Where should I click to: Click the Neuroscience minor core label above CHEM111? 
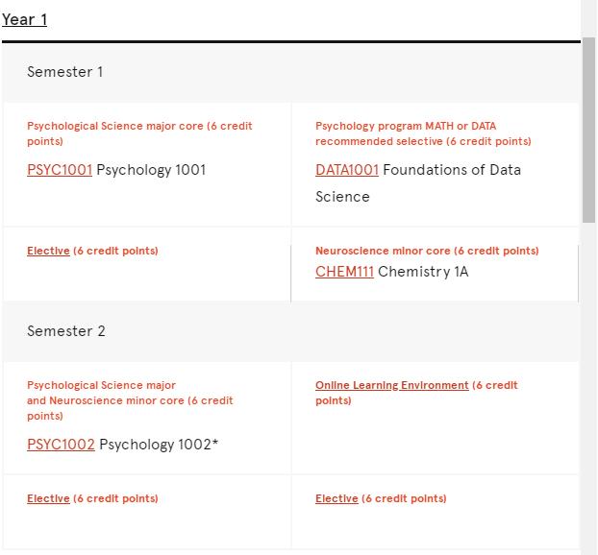[427, 251]
